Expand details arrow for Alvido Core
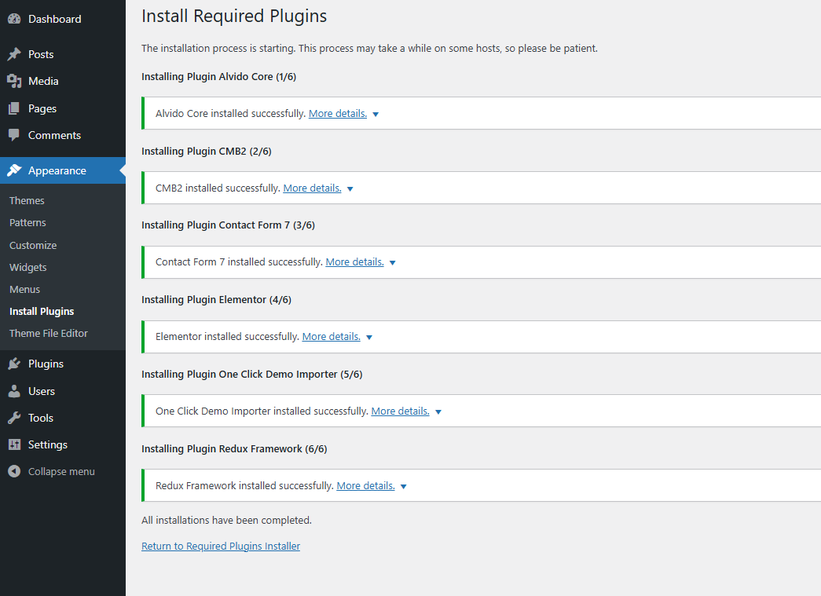 [376, 114]
